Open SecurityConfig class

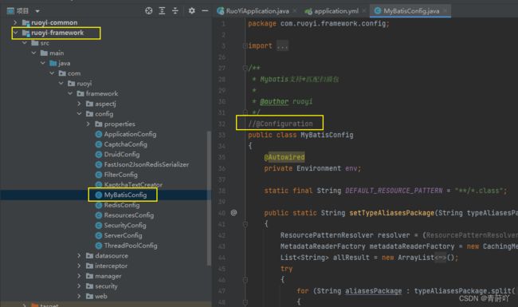[125, 226]
